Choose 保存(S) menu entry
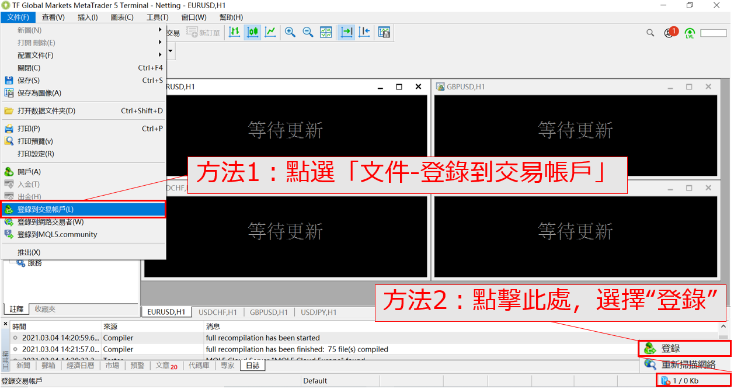 (x=84, y=80)
